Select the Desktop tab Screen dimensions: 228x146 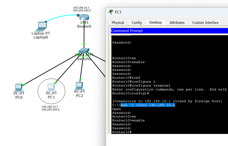tap(155, 22)
